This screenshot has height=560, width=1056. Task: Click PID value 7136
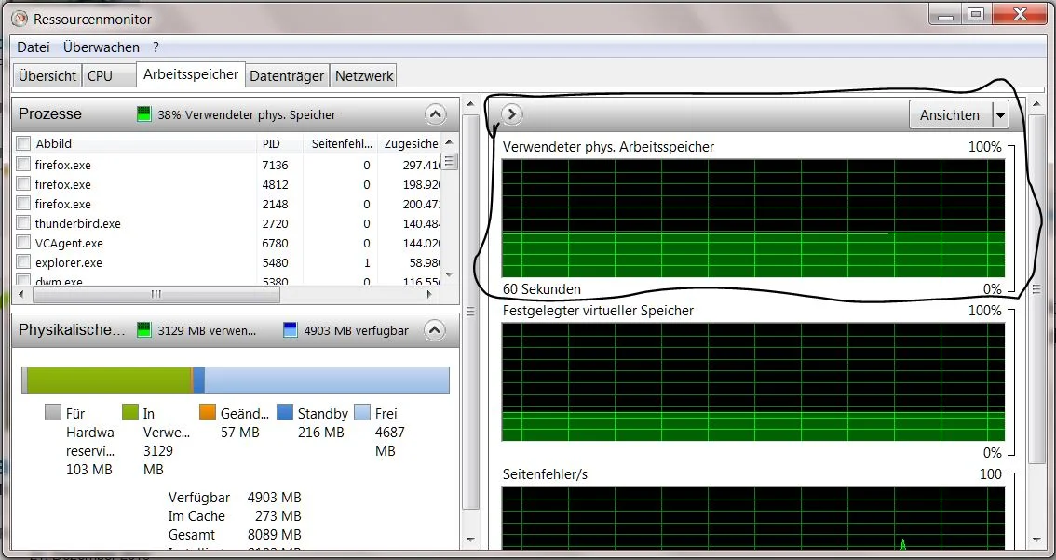(x=276, y=165)
